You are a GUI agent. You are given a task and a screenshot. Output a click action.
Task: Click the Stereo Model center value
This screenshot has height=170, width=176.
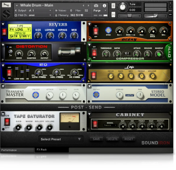[130, 95]
